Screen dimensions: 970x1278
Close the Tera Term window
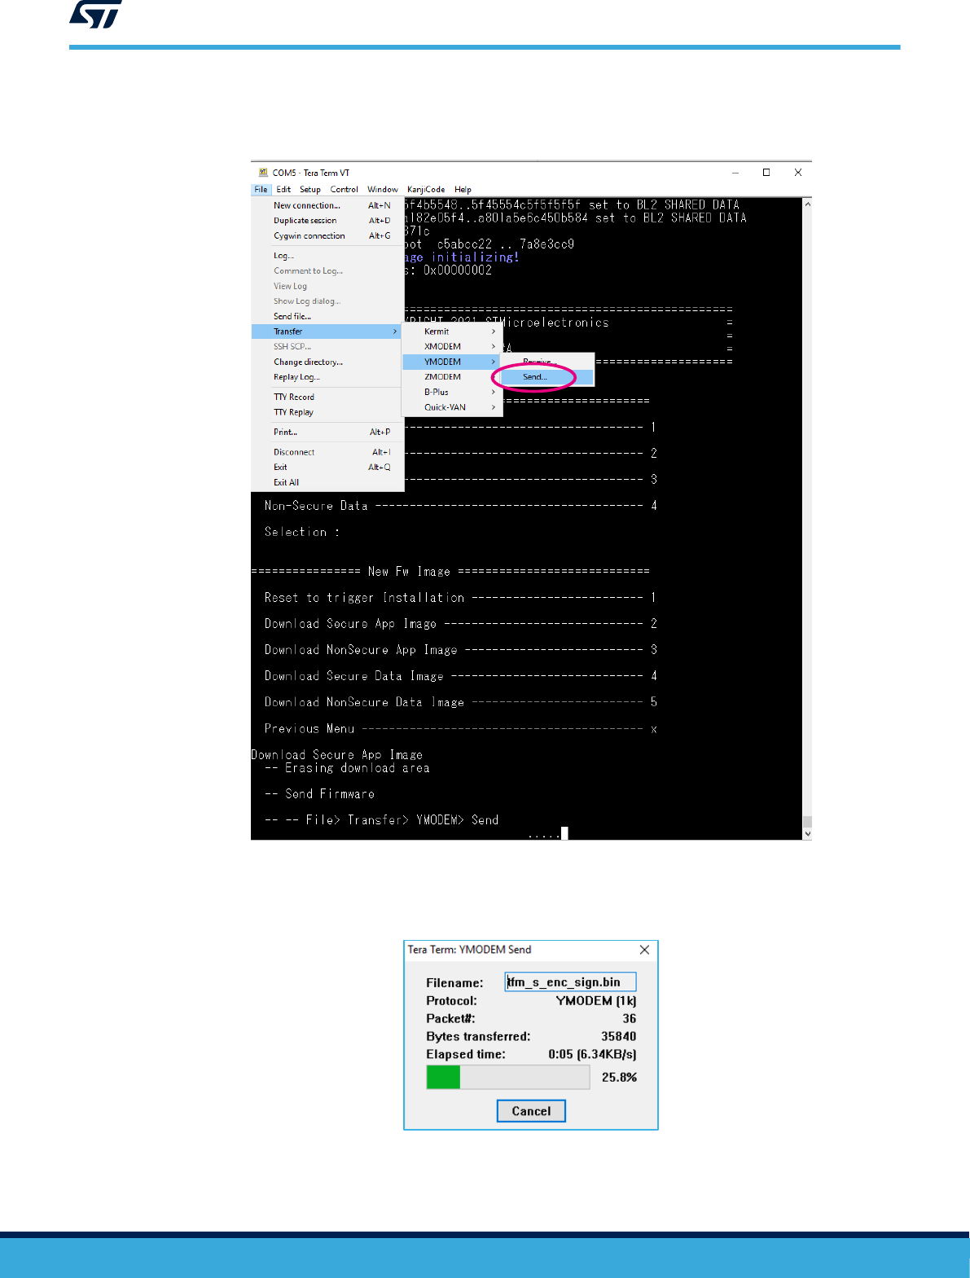[798, 173]
